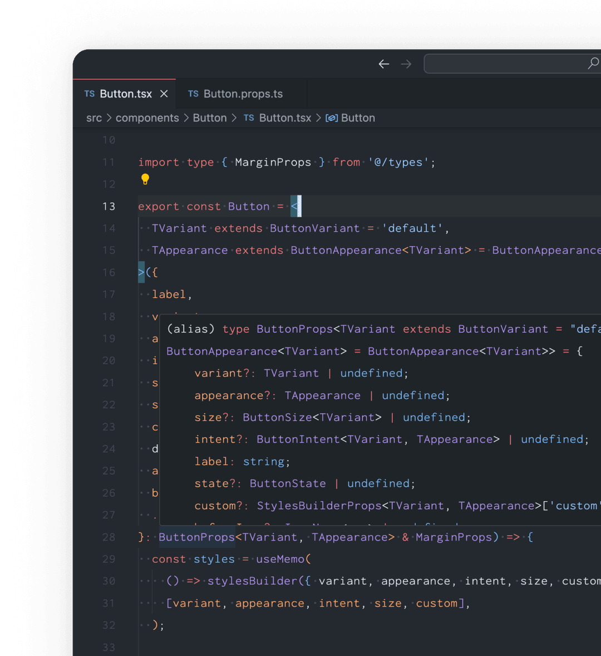
Task: Close the Button.tsx tab
Action: [164, 94]
